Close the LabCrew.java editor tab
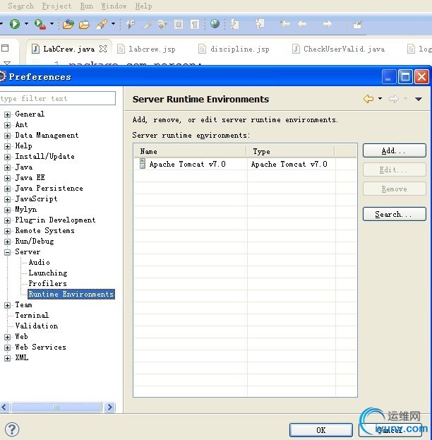 103,49
